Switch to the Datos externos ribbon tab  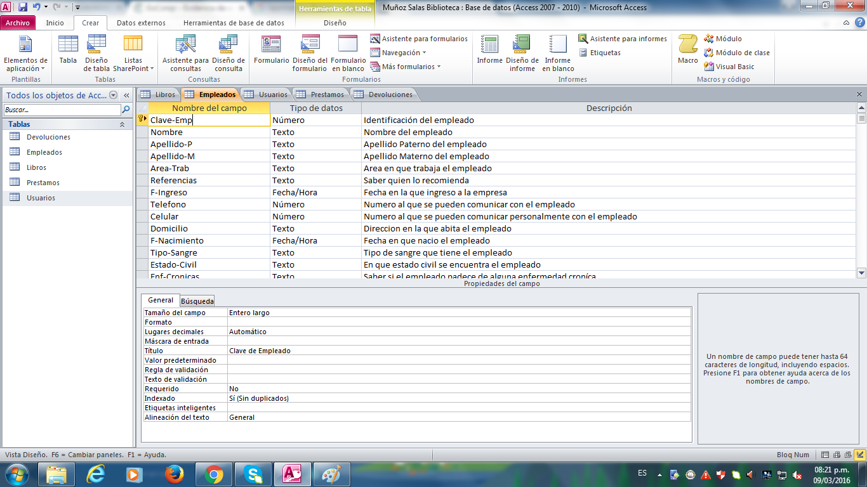click(x=141, y=23)
